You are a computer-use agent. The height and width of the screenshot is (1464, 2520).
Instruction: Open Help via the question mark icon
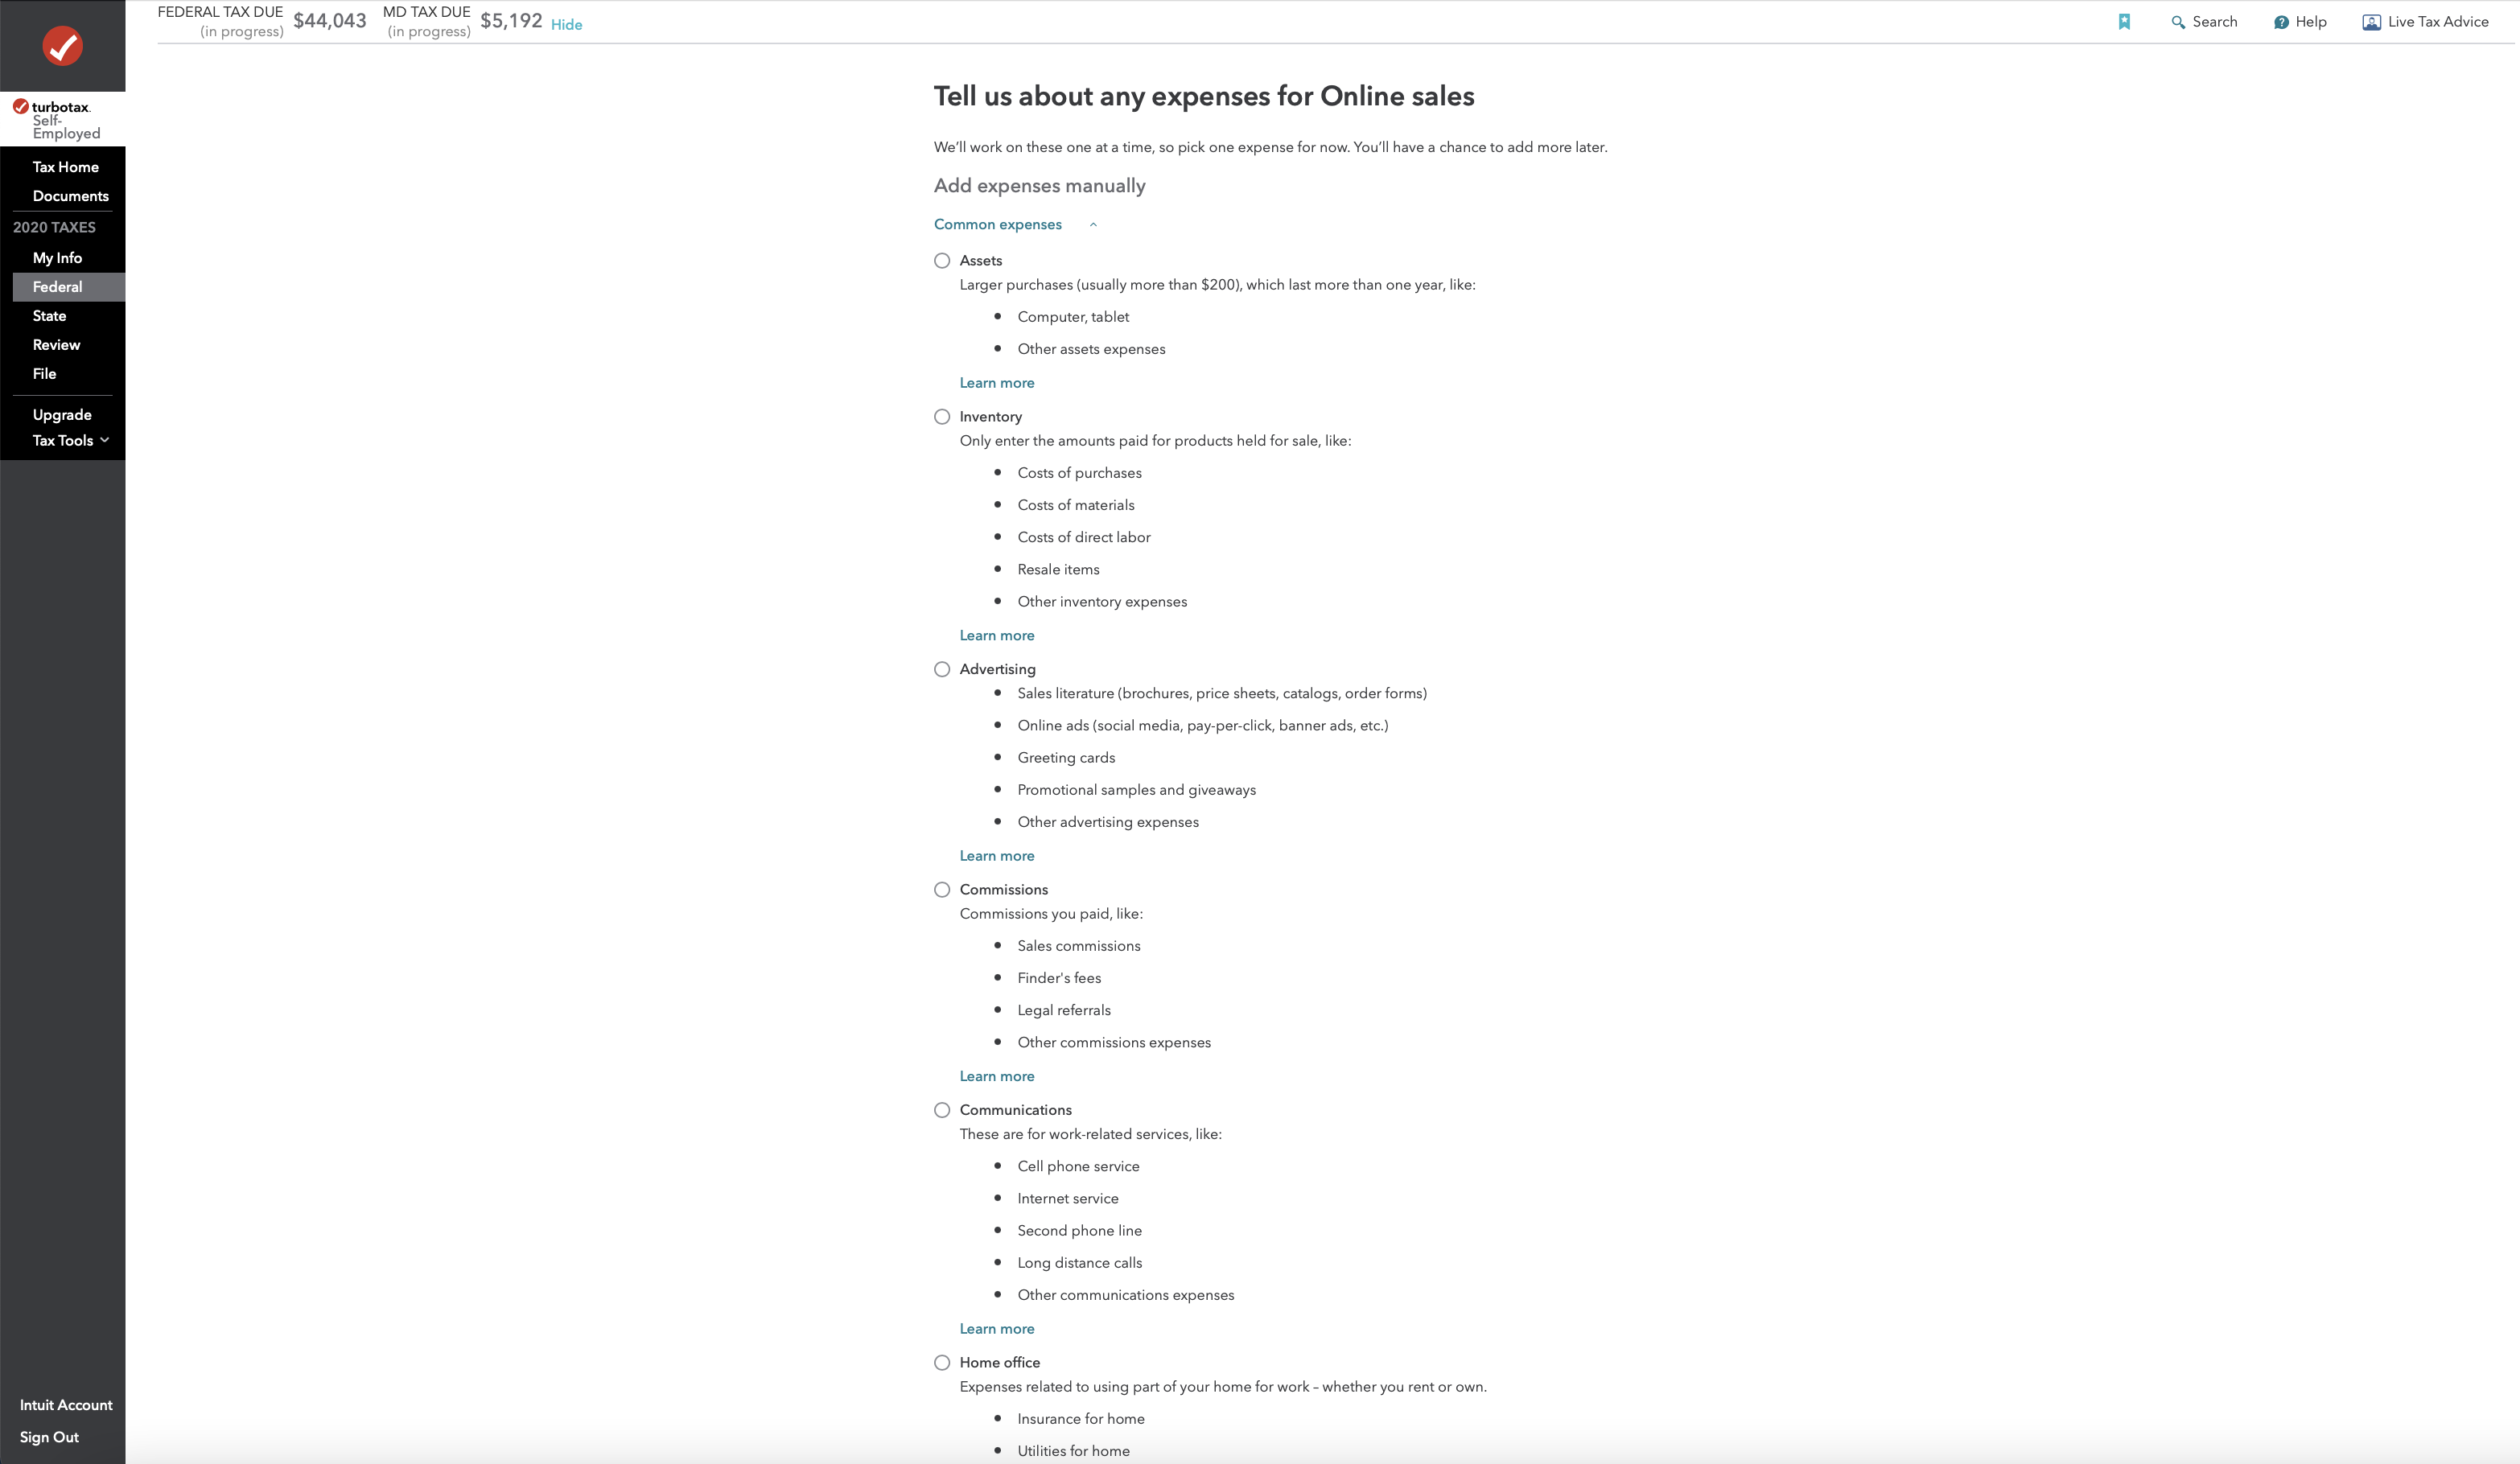(x=2281, y=22)
